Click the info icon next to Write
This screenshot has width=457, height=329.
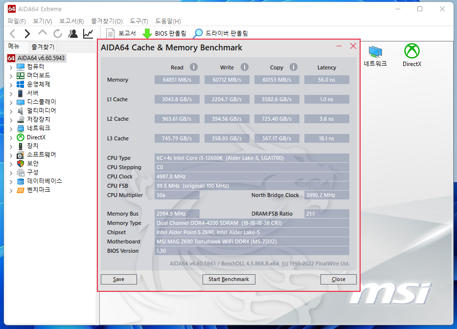point(245,67)
